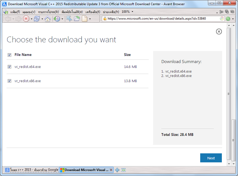This screenshot has width=238, height=176.
Task: Click the outer page scrollbar up arrow
Action: pyautogui.click(x=234, y=25)
